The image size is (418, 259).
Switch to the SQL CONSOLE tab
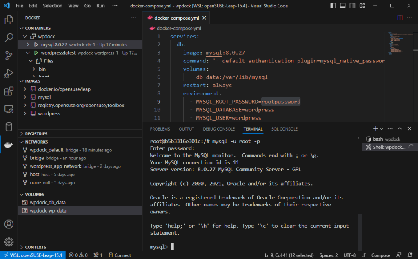click(x=284, y=129)
